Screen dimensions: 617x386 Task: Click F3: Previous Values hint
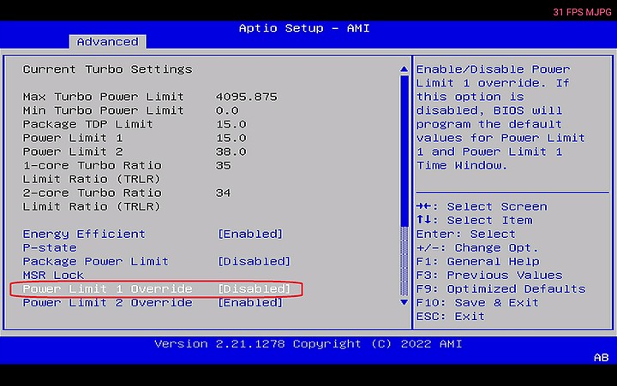tap(489, 275)
